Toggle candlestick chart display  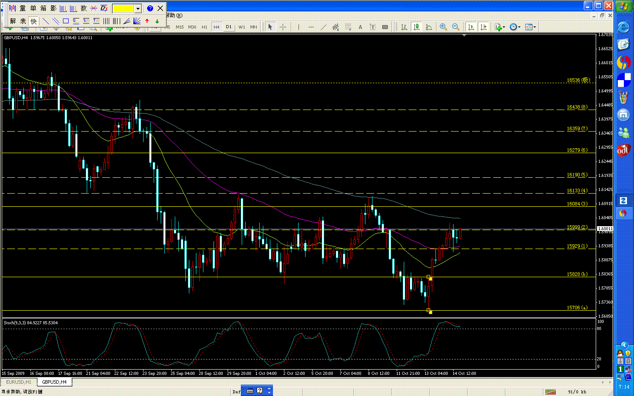pos(416,27)
